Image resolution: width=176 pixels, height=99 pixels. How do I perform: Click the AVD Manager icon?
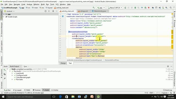click(x=163, y=8)
